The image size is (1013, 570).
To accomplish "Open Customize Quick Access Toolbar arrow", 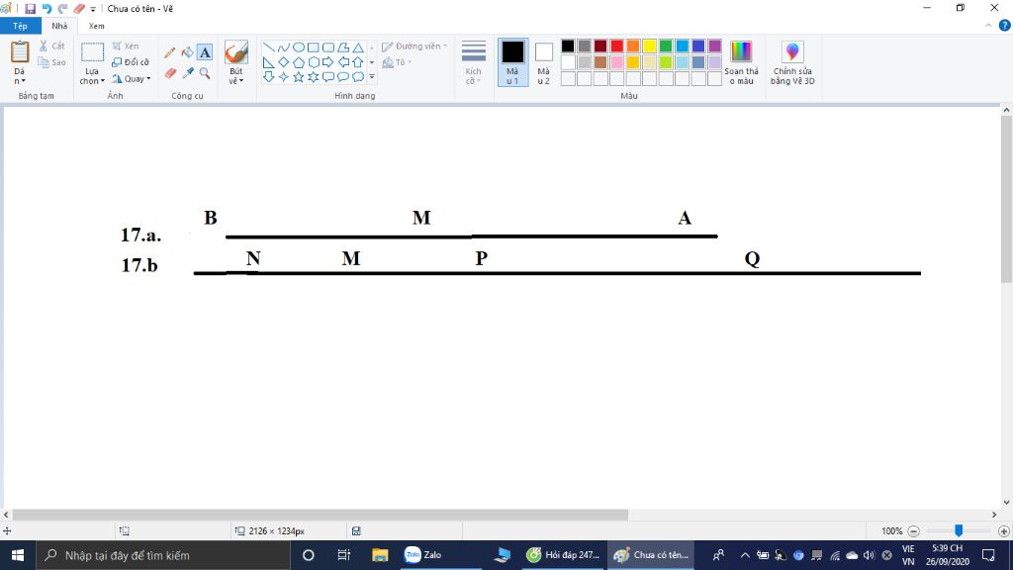I will click(x=93, y=9).
